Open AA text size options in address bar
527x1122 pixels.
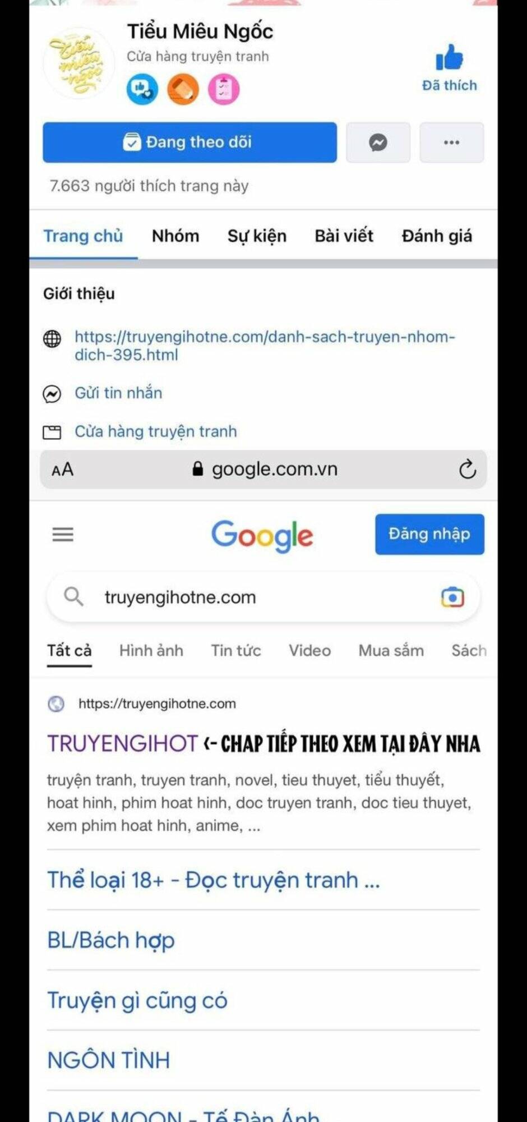[x=62, y=470]
